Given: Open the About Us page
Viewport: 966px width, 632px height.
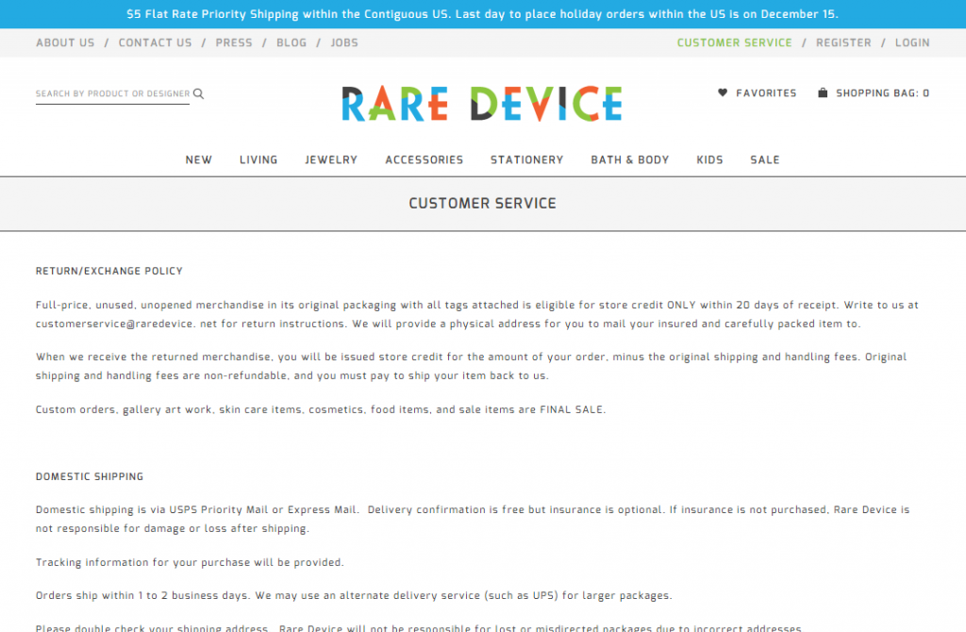Looking at the screenshot, I should click(65, 42).
